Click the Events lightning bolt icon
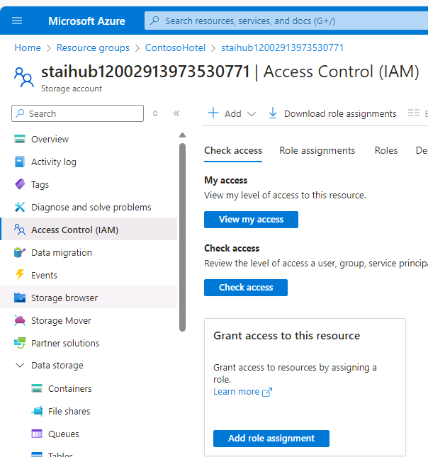The height and width of the screenshot is (457, 428). click(x=20, y=275)
